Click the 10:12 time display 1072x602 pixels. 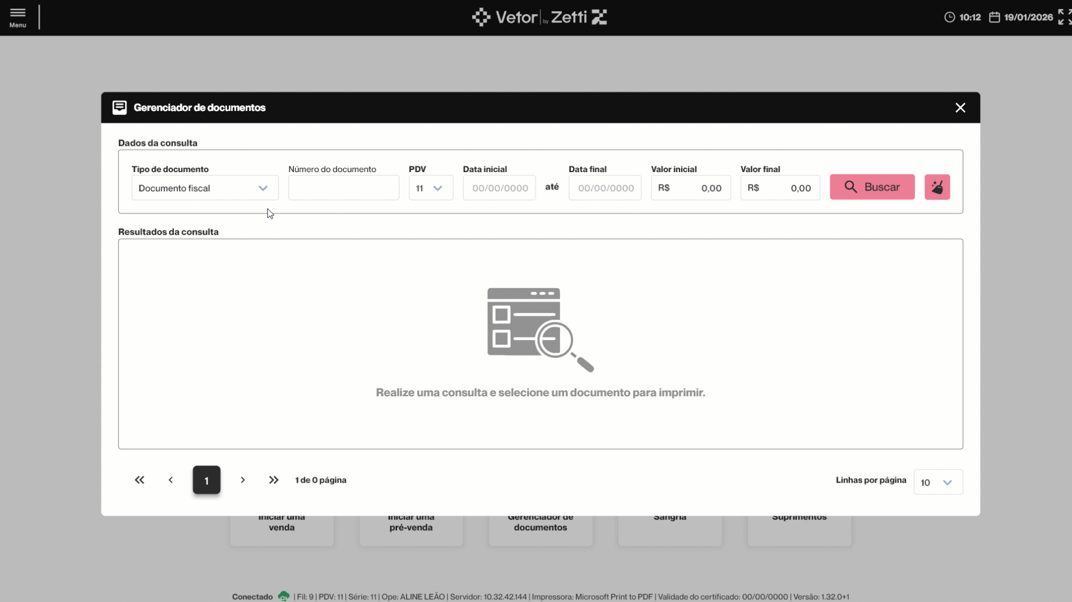click(970, 17)
